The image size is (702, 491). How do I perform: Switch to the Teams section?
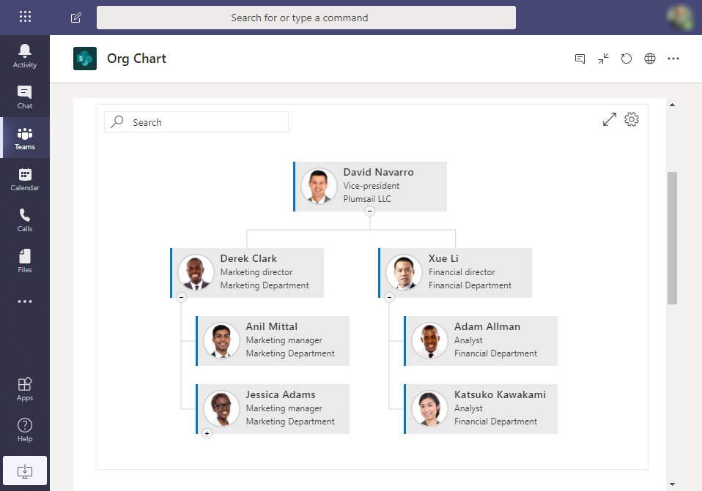click(x=25, y=138)
